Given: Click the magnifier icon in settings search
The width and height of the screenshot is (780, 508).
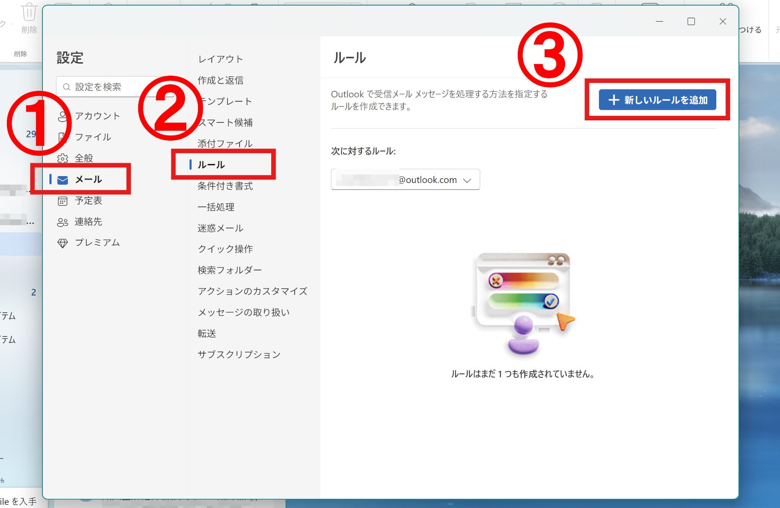Looking at the screenshot, I should (67, 87).
